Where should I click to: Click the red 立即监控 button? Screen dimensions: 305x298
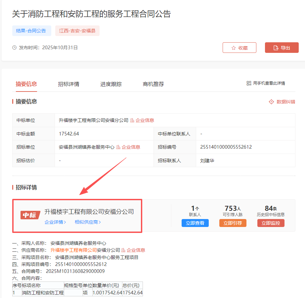pos(271,223)
